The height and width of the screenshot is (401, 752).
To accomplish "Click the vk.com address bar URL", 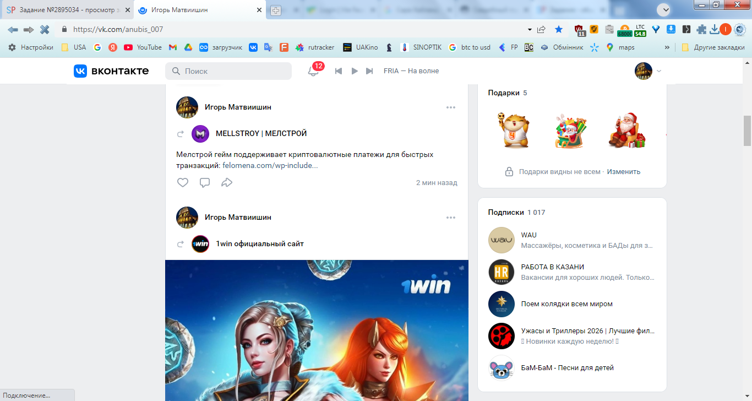I will click(x=118, y=29).
